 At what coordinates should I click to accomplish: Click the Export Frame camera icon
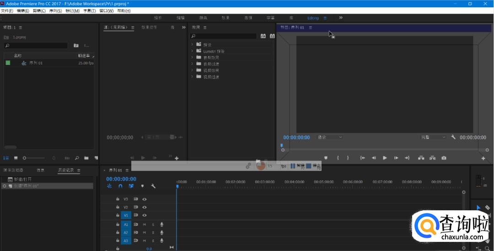444,158
